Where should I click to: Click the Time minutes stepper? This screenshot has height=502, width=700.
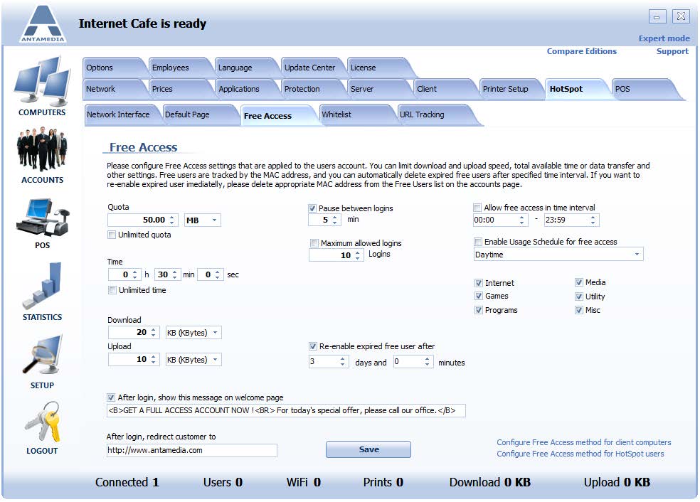[x=174, y=275]
